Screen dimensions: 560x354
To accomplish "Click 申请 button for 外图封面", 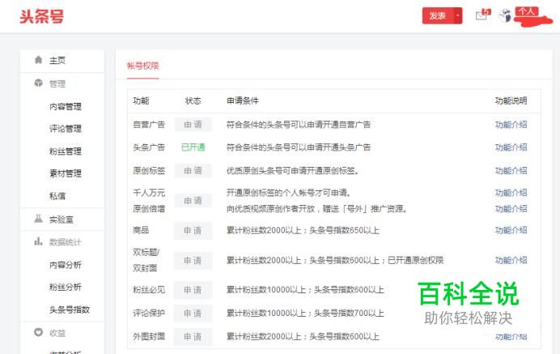I will [x=193, y=336].
